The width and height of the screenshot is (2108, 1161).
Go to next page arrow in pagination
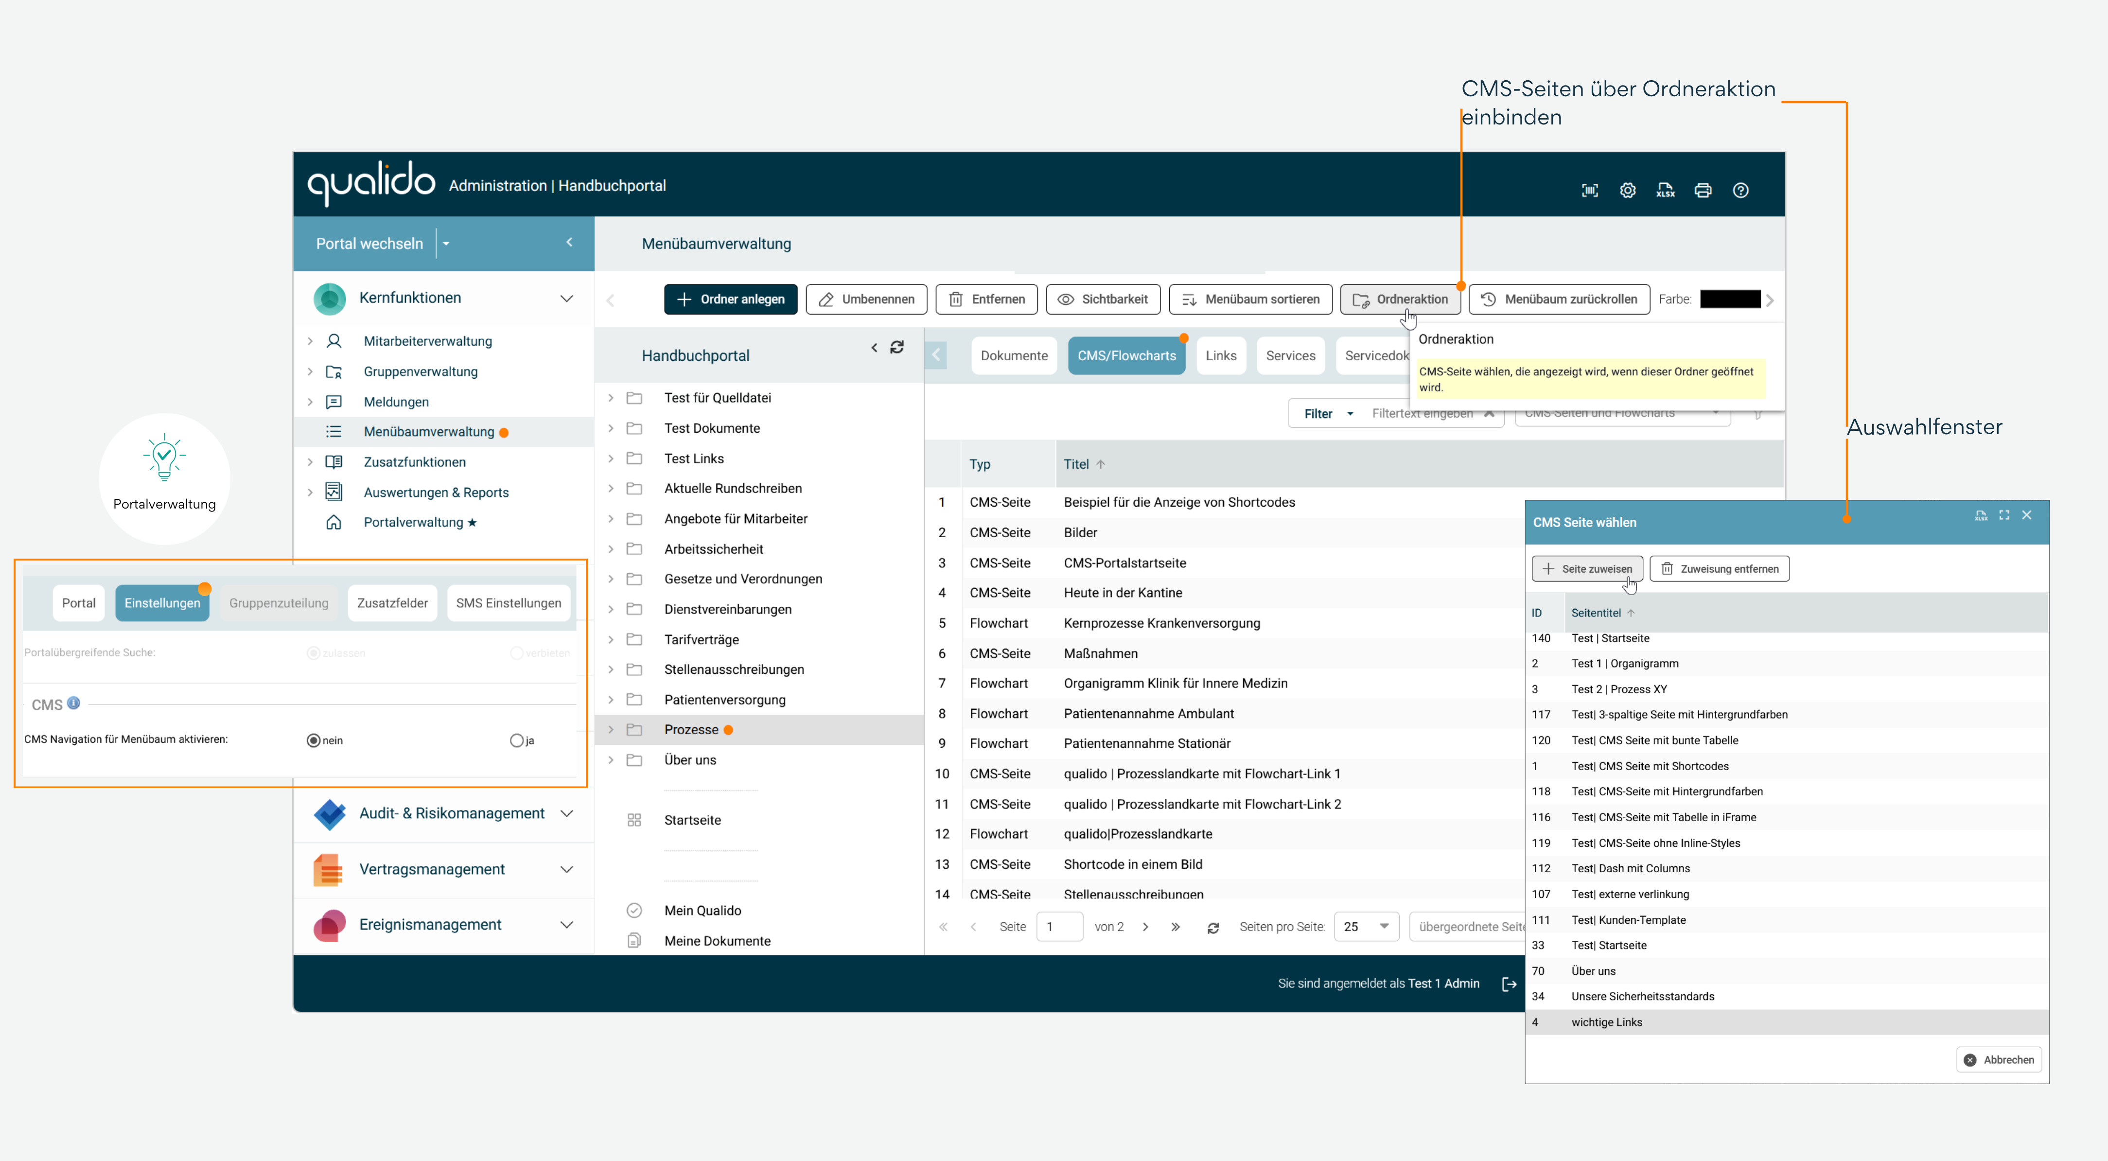pyautogui.click(x=1146, y=927)
